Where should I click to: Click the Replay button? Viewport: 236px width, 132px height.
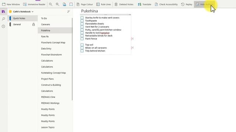(x=187, y=4)
